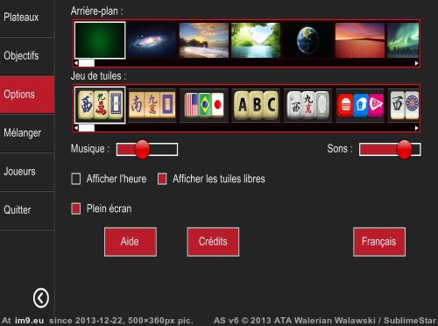Select the green felt background thumbnail

click(x=100, y=40)
